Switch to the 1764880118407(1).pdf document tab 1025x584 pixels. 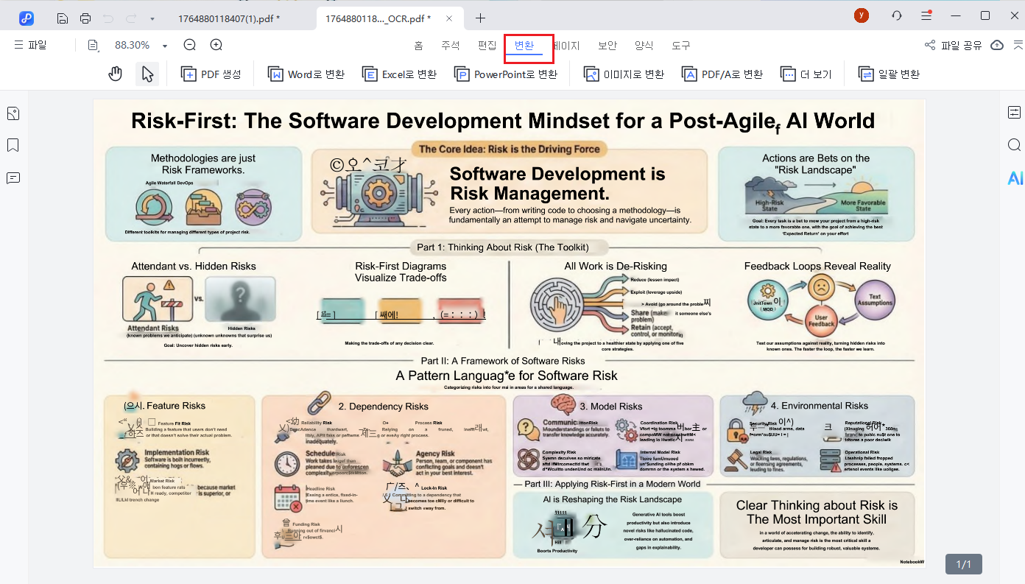point(228,18)
